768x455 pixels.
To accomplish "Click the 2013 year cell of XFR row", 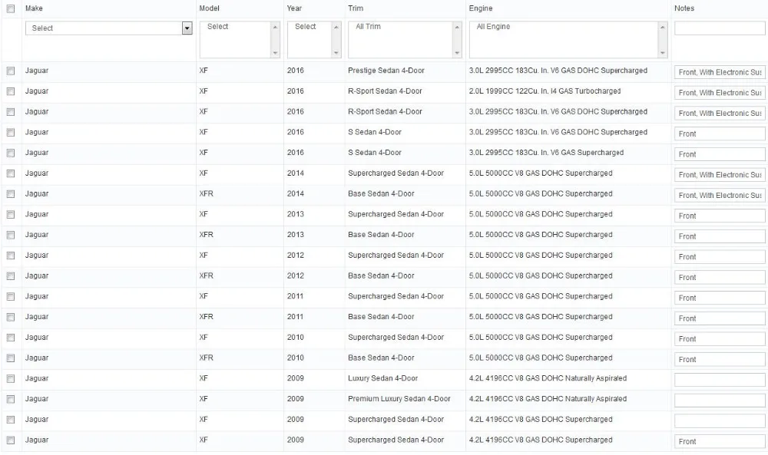I will tap(296, 235).
